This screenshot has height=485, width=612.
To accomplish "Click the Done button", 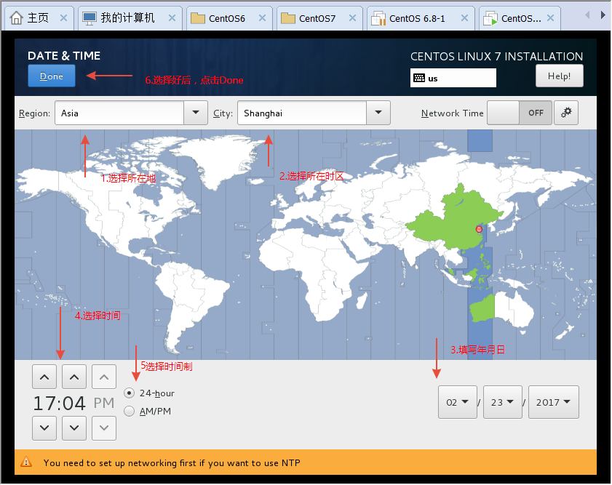I will [x=52, y=76].
